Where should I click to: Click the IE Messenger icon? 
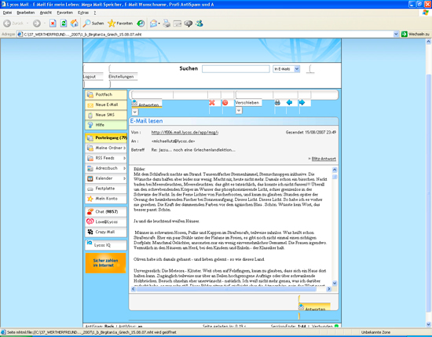(200, 24)
